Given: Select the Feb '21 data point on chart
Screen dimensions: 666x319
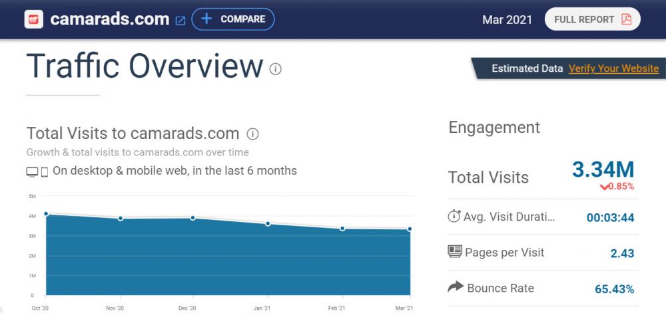Looking at the screenshot, I should (x=342, y=229).
